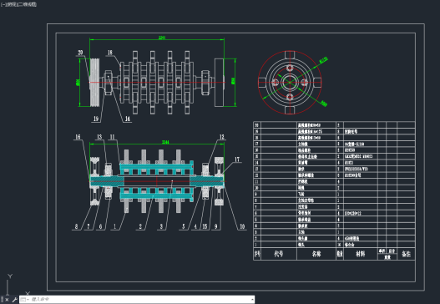Open the visual style menu in viewport label

pos(27,4)
